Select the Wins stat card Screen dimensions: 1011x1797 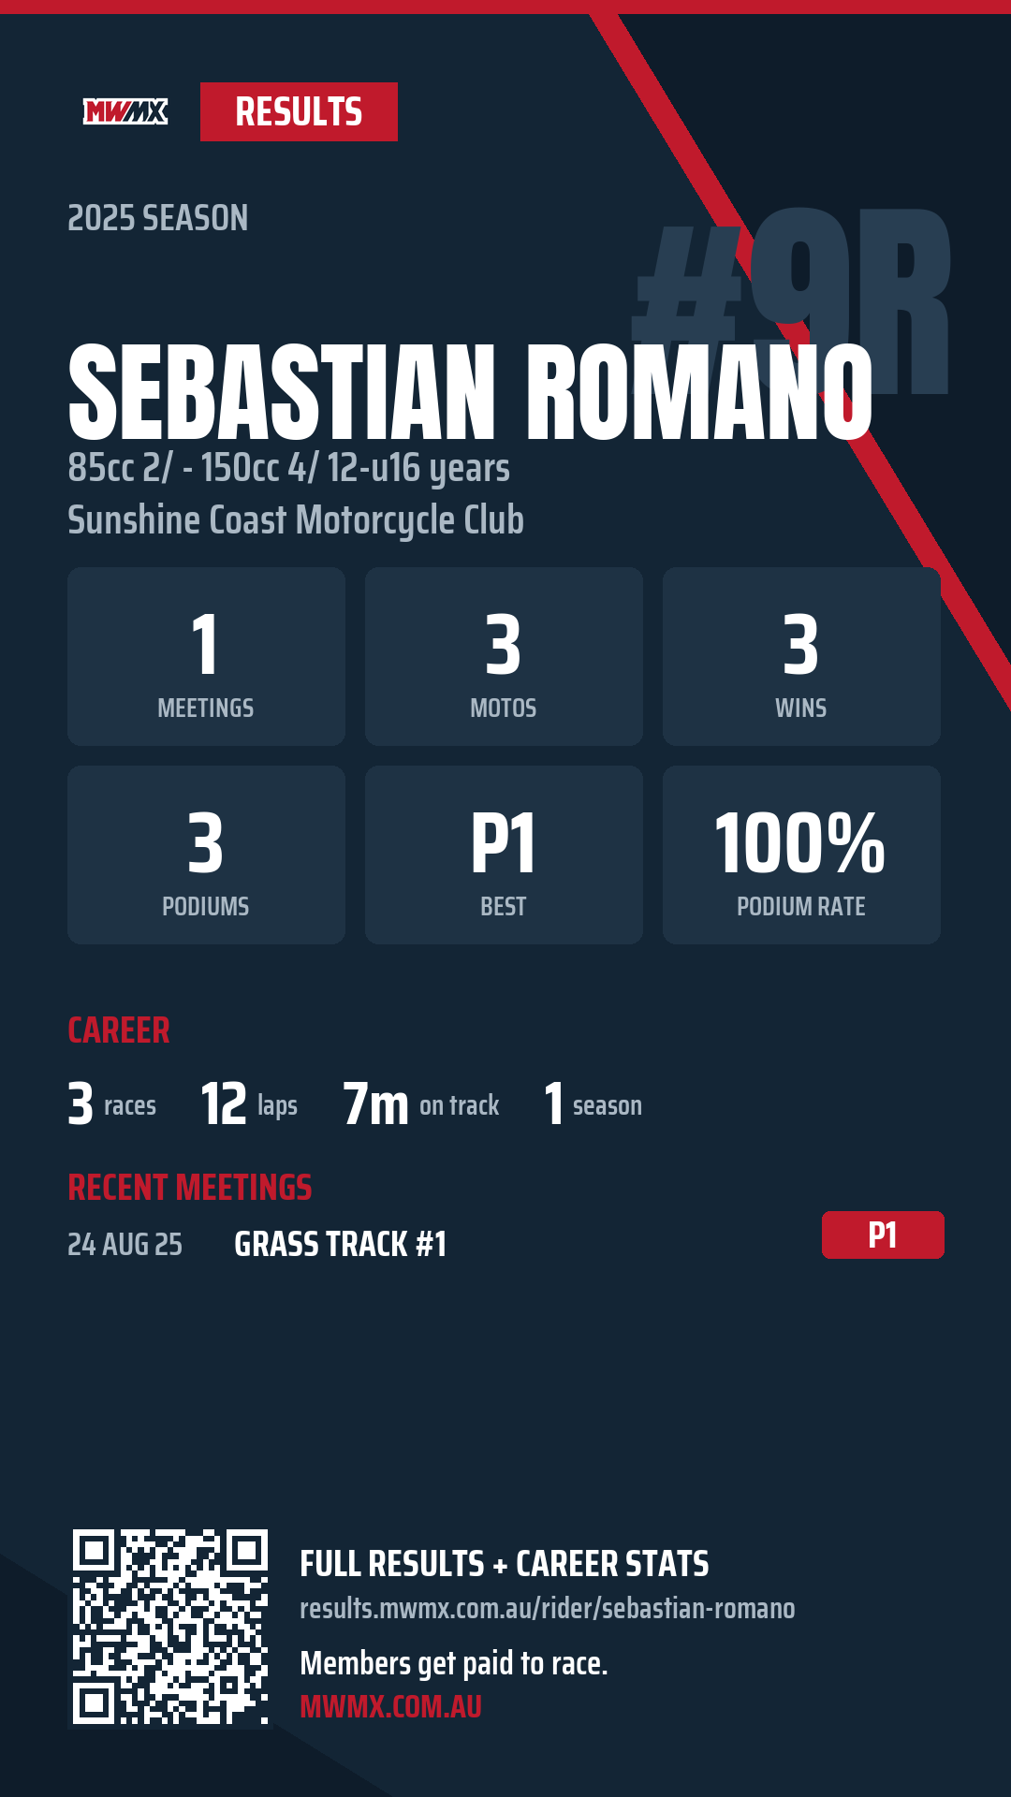click(x=801, y=656)
